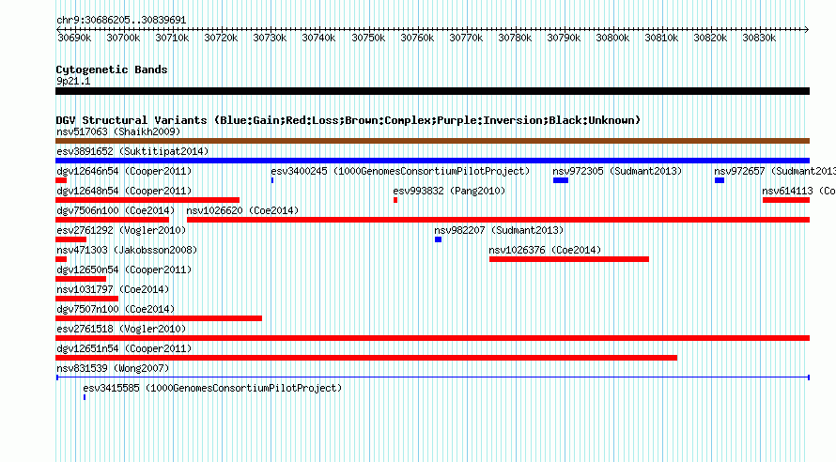
Task: Open nsv471303 (Jakobsson2008) label
Action: coord(127,250)
